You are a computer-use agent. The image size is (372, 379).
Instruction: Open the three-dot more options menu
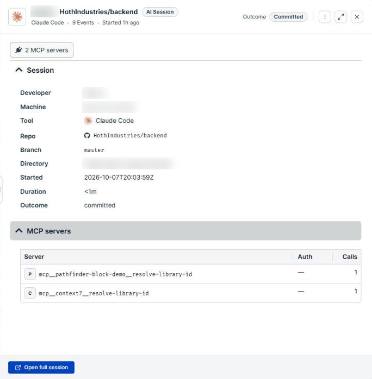point(325,17)
